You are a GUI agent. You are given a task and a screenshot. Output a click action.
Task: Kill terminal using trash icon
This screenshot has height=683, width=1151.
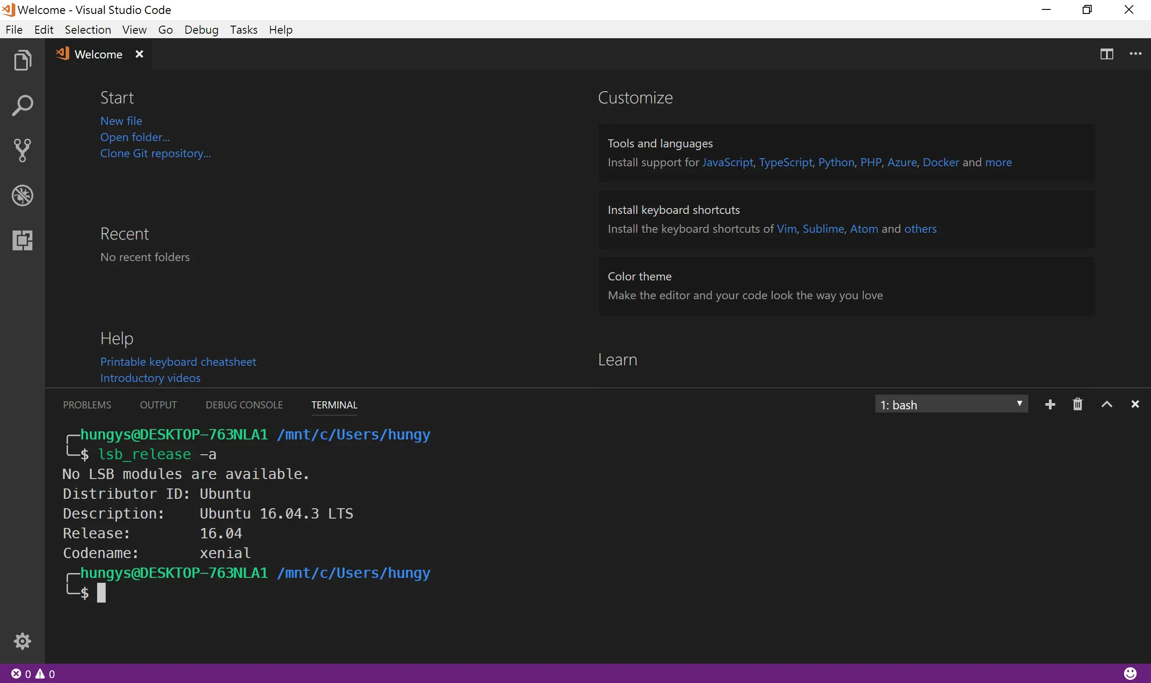coord(1077,404)
